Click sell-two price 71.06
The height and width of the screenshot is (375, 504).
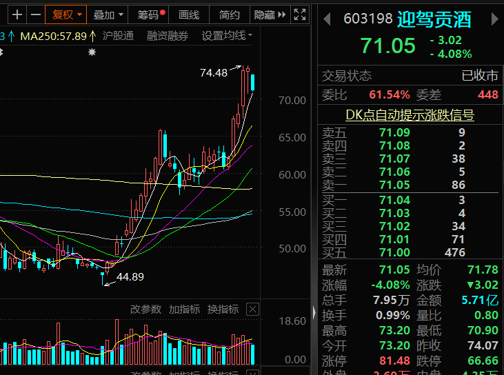coord(394,172)
